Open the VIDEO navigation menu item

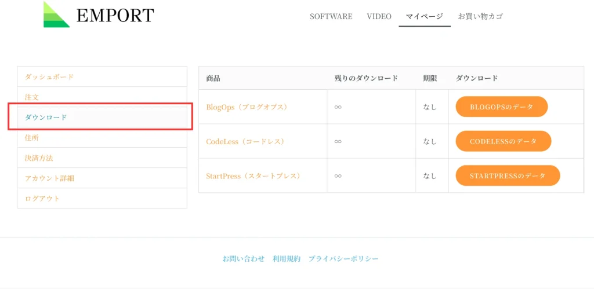tap(379, 16)
